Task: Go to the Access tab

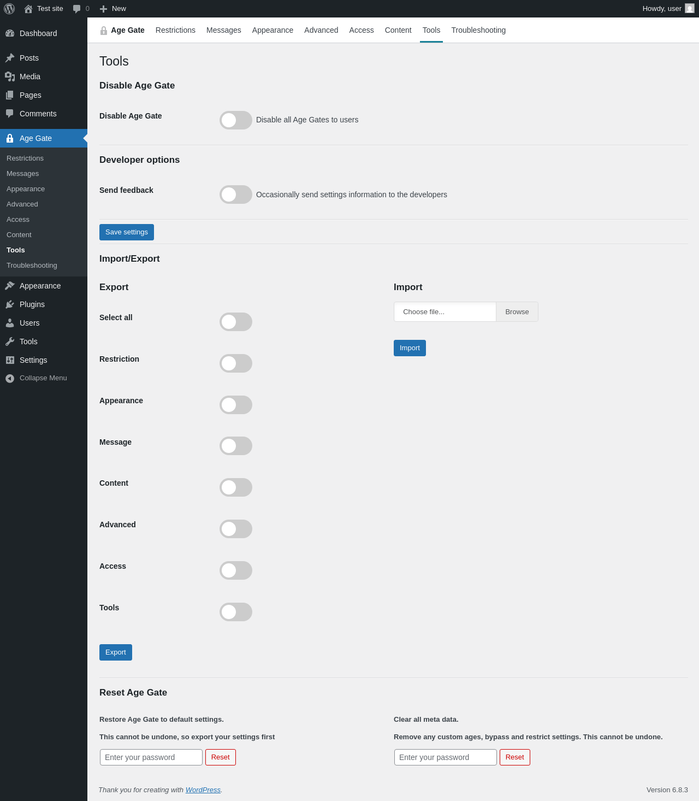Action: [x=362, y=30]
